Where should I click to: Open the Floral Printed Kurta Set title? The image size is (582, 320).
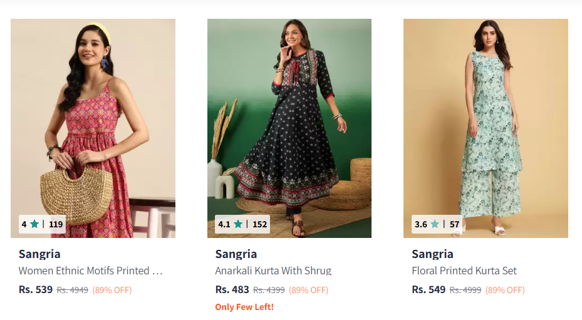coord(464,271)
